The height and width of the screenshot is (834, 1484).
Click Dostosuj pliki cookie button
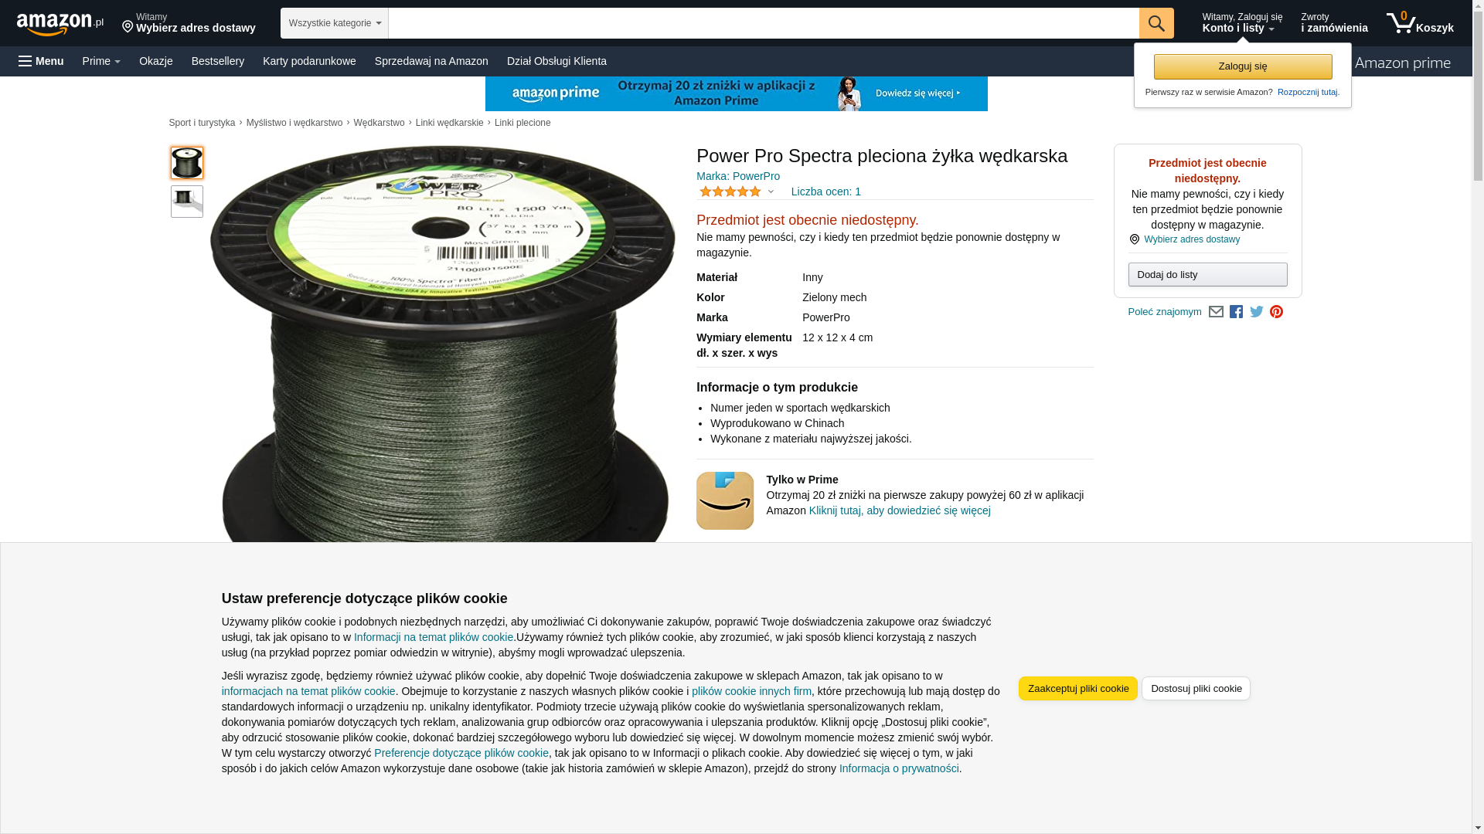click(1196, 689)
